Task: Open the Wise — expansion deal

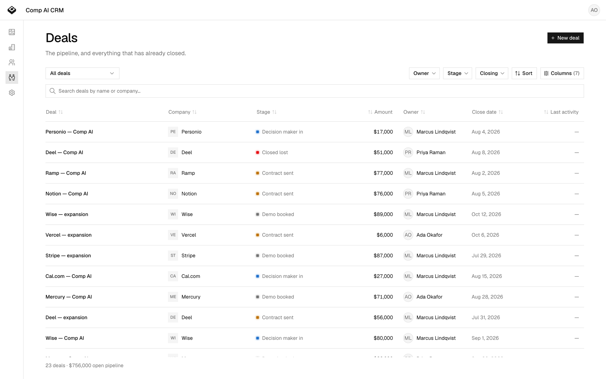Action: [x=67, y=214]
